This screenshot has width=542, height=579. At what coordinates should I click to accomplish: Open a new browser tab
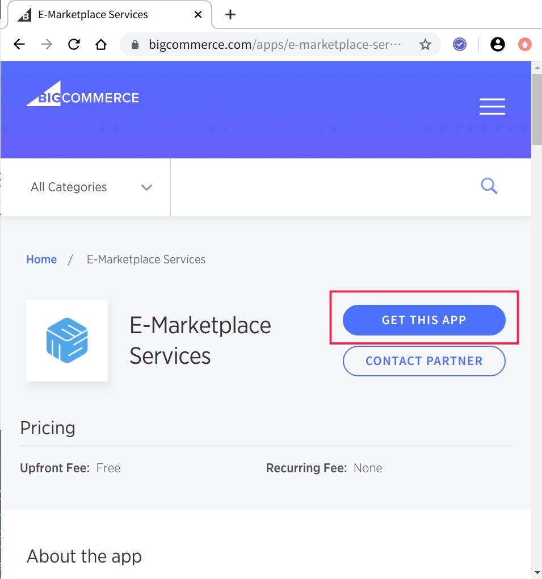pyautogui.click(x=230, y=15)
